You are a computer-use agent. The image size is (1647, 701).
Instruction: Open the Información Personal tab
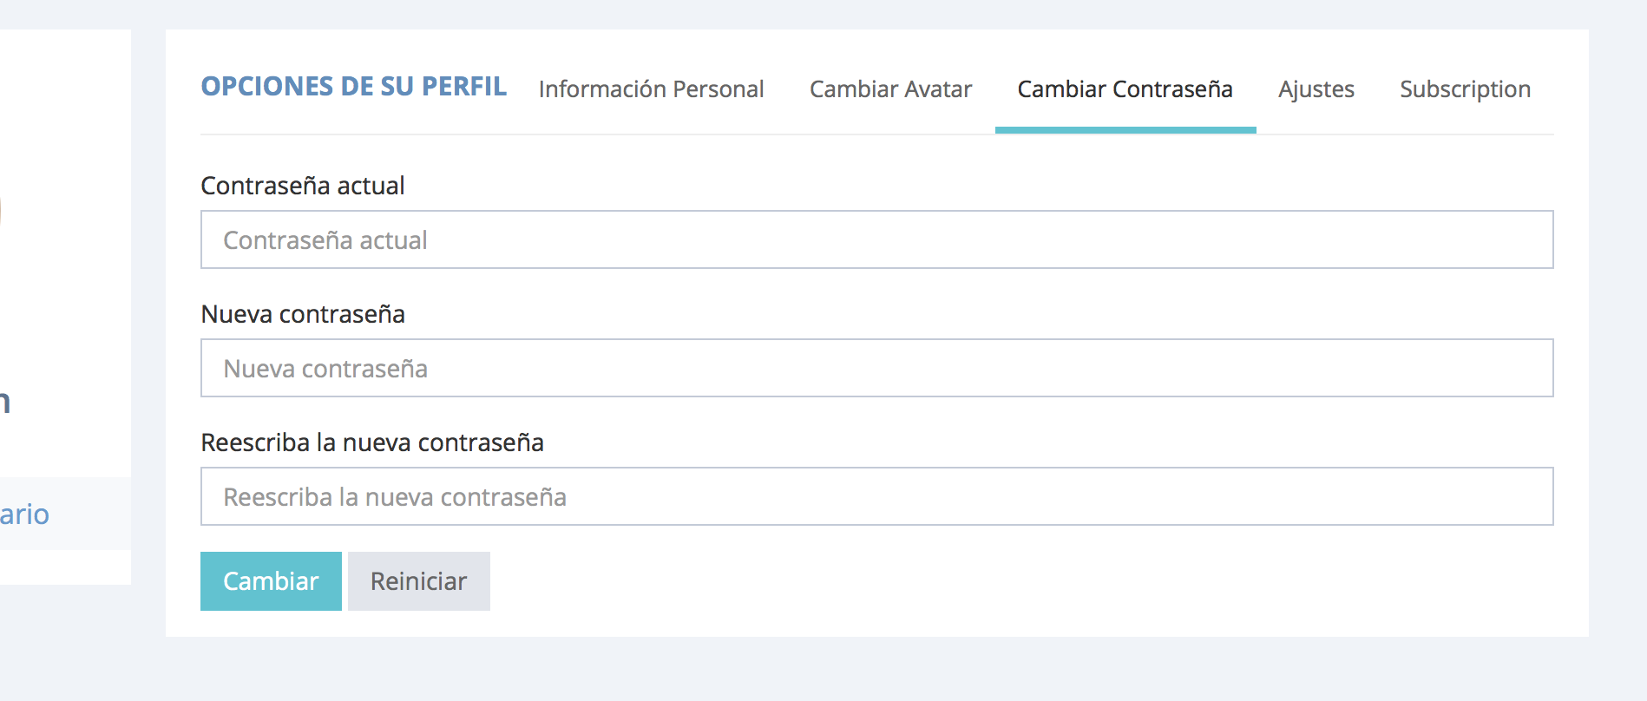click(651, 89)
